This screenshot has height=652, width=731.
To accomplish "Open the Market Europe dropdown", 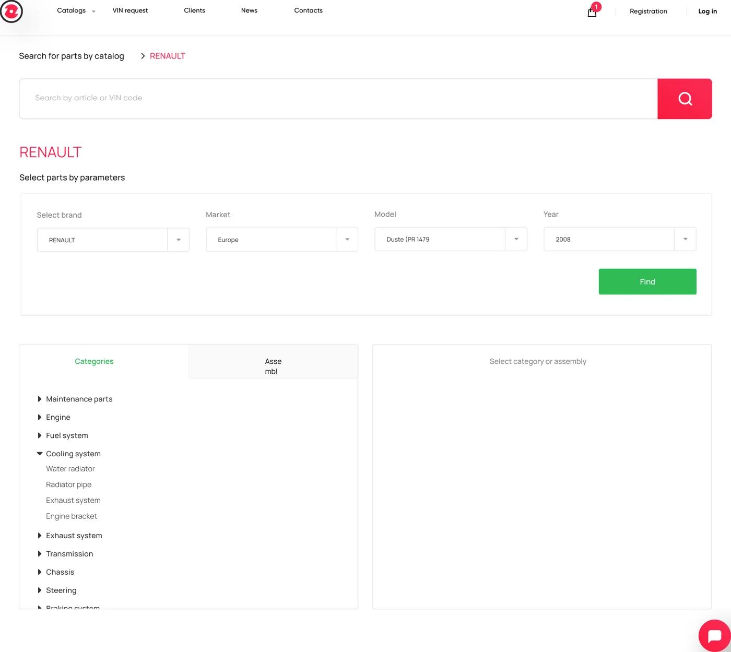I will 282,240.
